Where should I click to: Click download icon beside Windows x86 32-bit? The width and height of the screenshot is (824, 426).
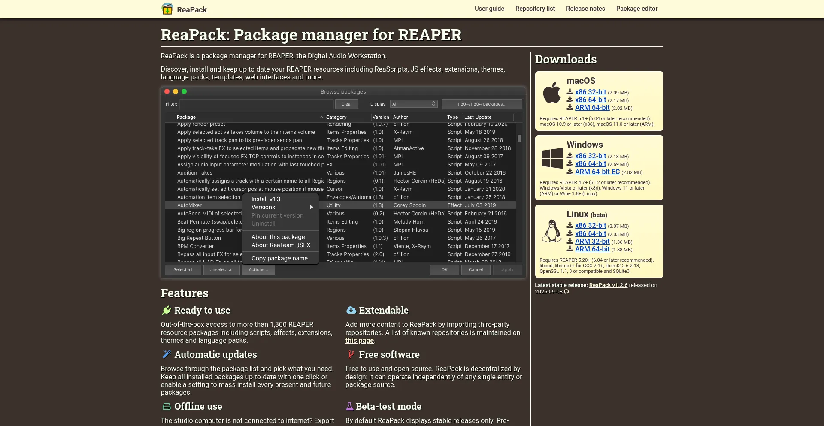[x=570, y=156]
